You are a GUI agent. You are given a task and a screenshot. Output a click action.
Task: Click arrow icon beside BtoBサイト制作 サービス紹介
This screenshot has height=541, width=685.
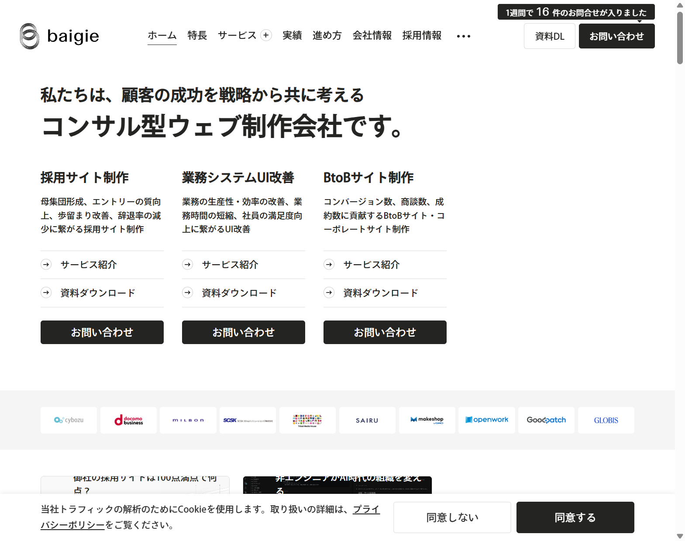pyautogui.click(x=329, y=265)
